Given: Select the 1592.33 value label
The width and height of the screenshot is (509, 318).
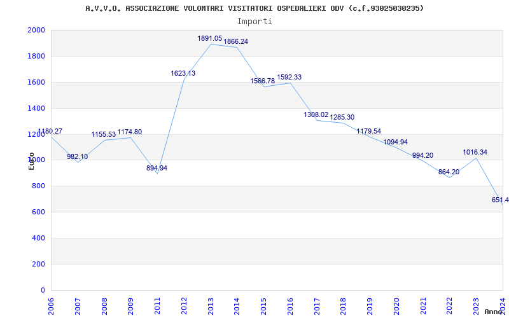Looking at the screenshot, I should 289,77.
